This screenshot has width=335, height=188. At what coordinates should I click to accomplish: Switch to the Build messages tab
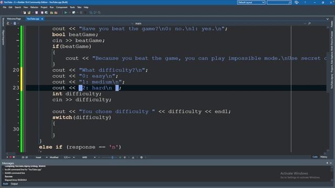pyautogui.click(x=6, y=184)
